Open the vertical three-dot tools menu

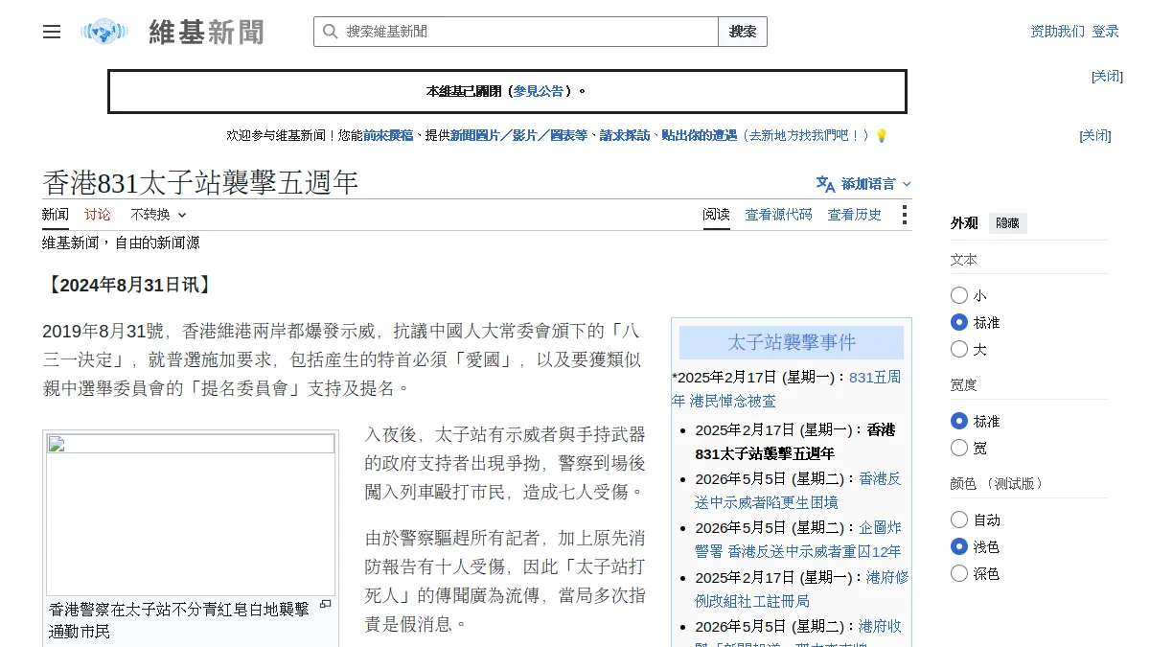[x=904, y=215]
